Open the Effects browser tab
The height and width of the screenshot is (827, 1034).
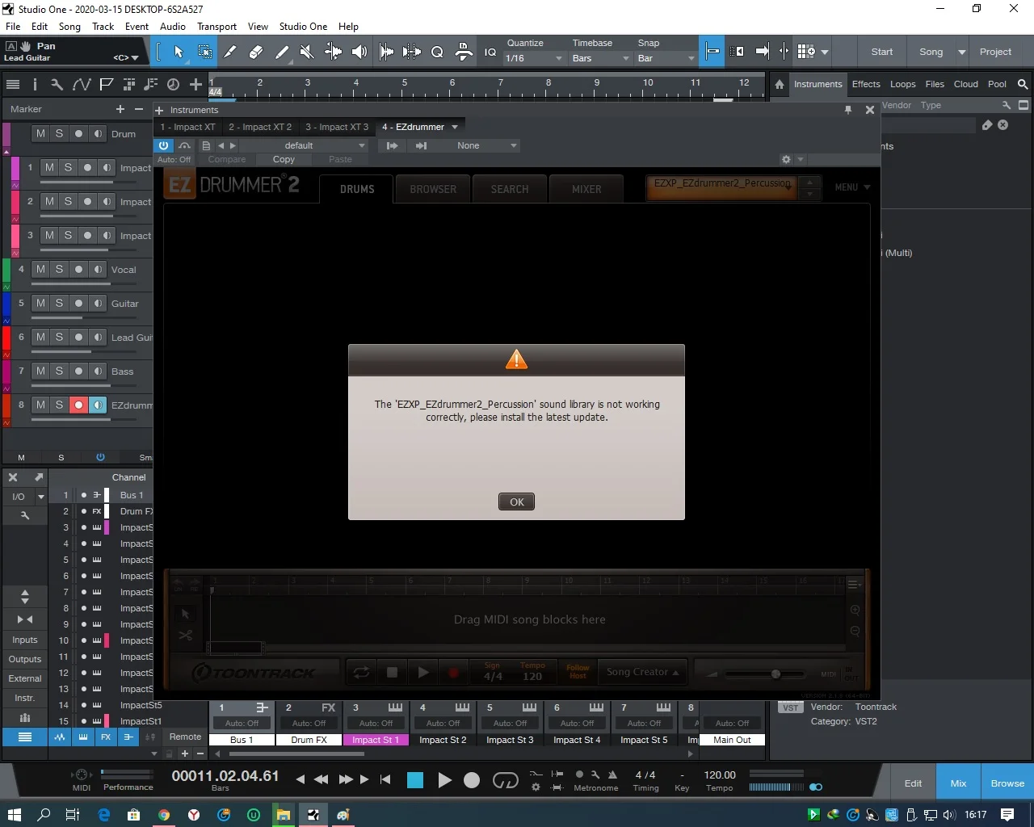pyautogui.click(x=866, y=84)
